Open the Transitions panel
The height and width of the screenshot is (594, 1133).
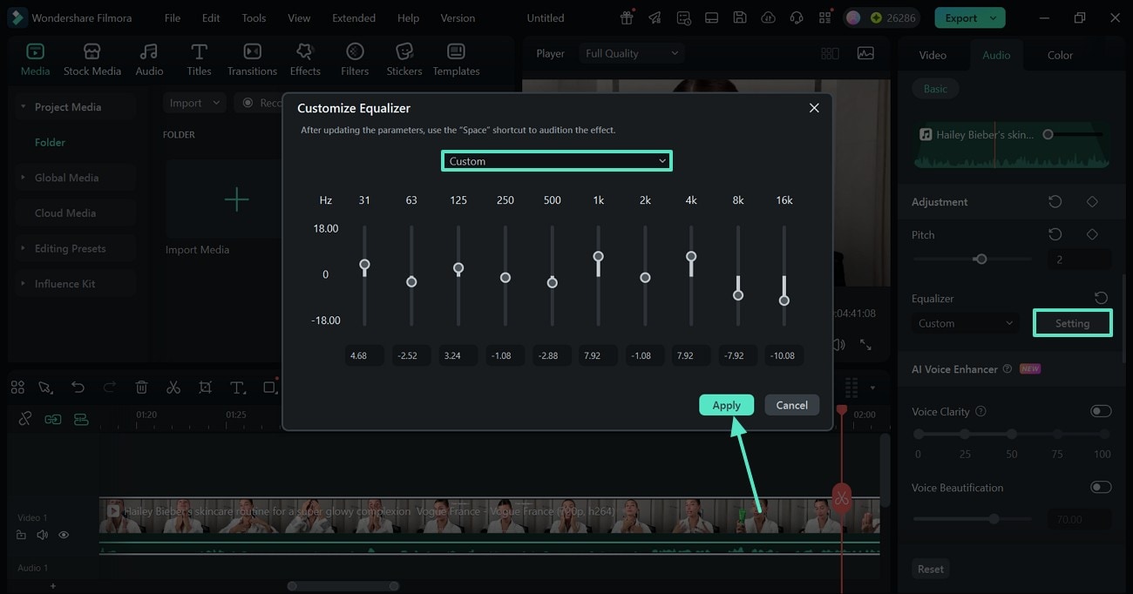[x=252, y=58]
